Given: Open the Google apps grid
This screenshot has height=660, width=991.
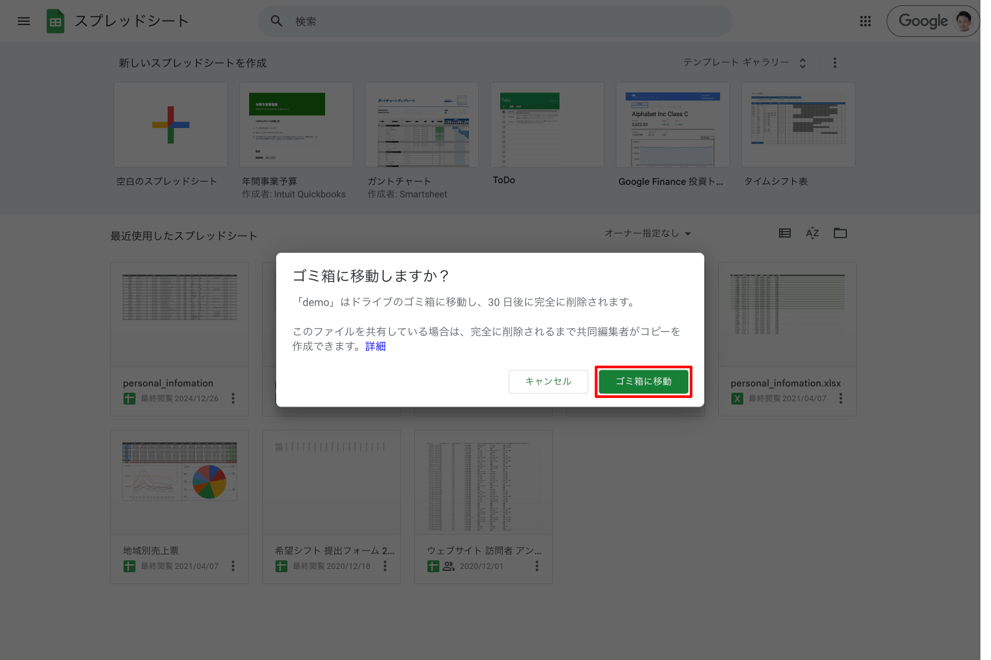Looking at the screenshot, I should [x=865, y=21].
